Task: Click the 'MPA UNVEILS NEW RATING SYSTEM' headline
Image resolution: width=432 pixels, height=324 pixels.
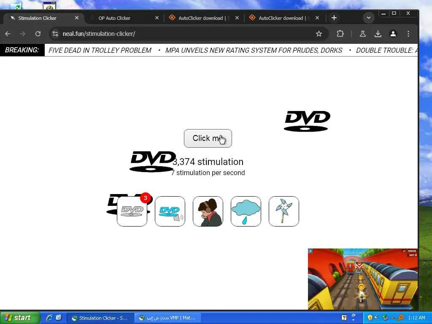Action: (x=254, y=51)
